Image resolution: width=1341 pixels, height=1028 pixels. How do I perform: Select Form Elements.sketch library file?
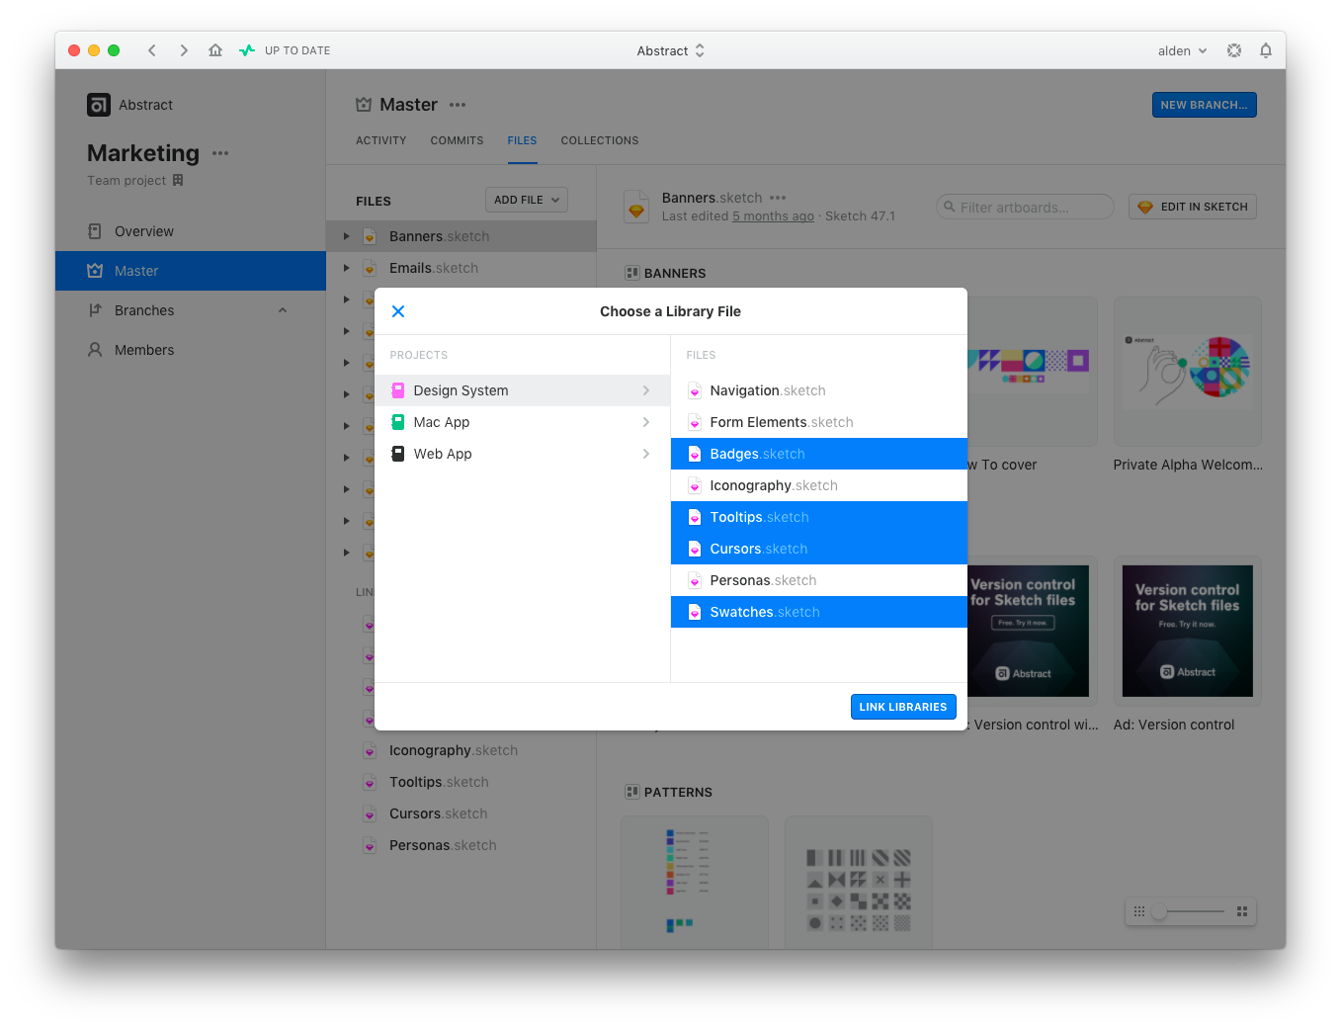coord(818,422)
